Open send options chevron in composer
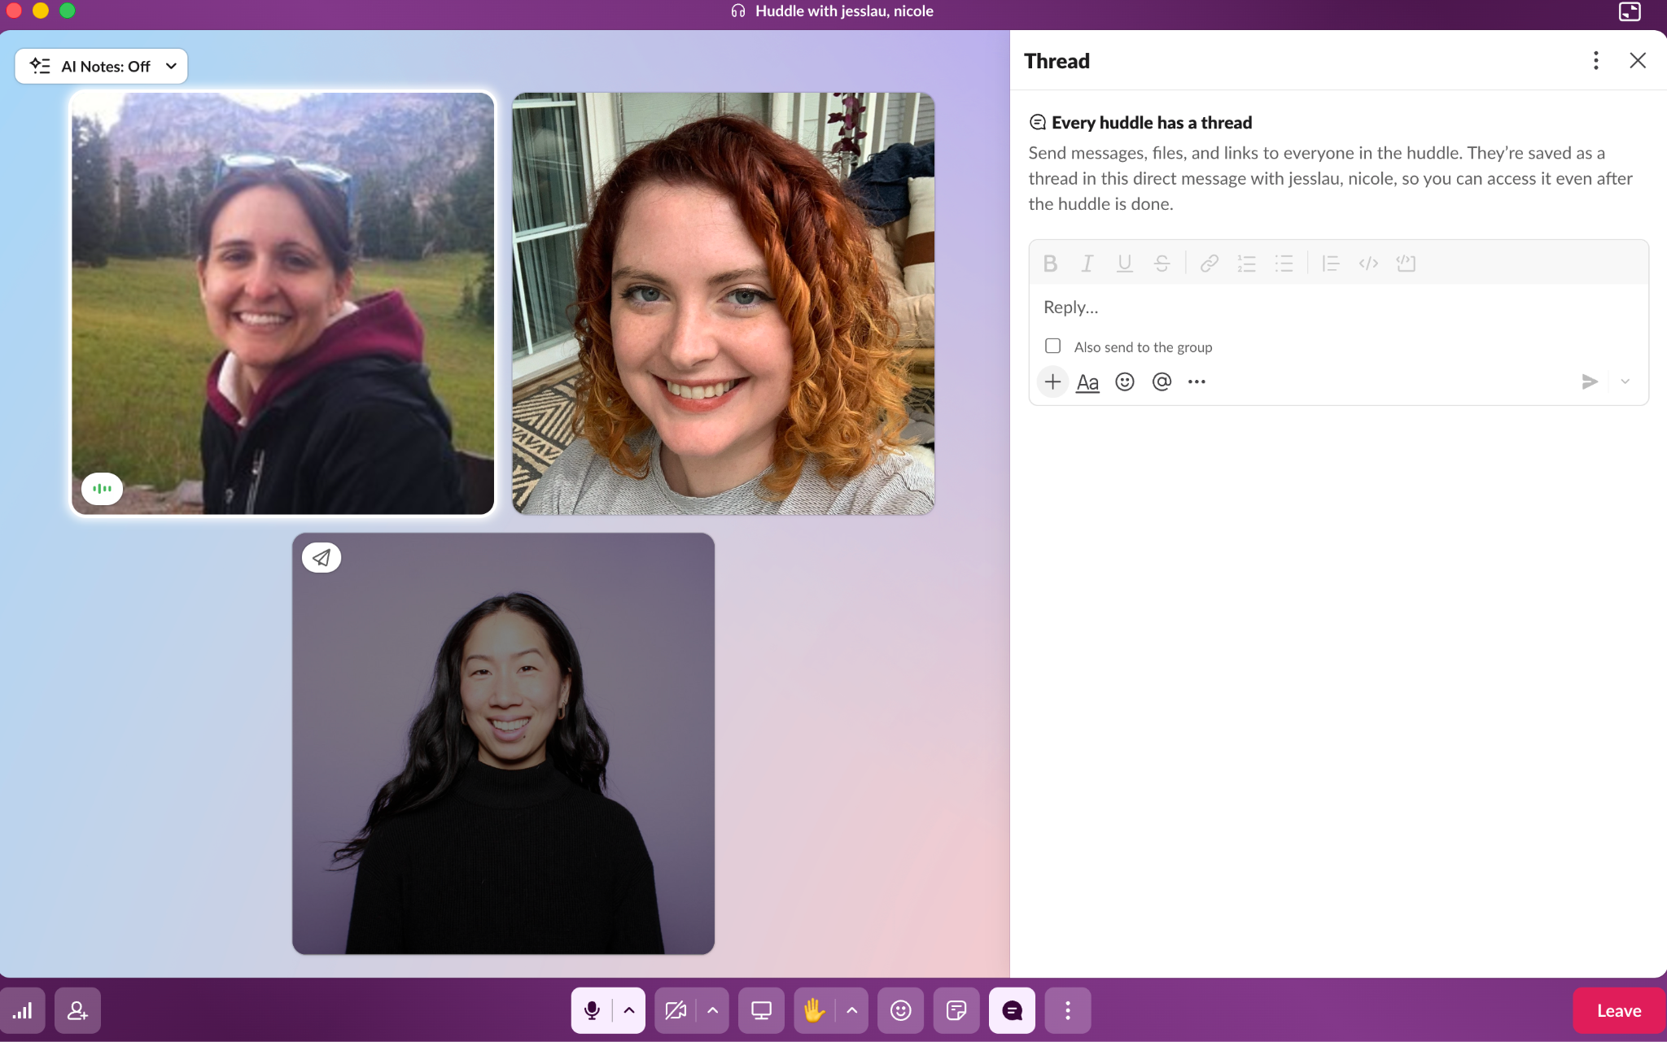The image size is (1667, 1042). pyautogui.click(x=1625, y=381)
